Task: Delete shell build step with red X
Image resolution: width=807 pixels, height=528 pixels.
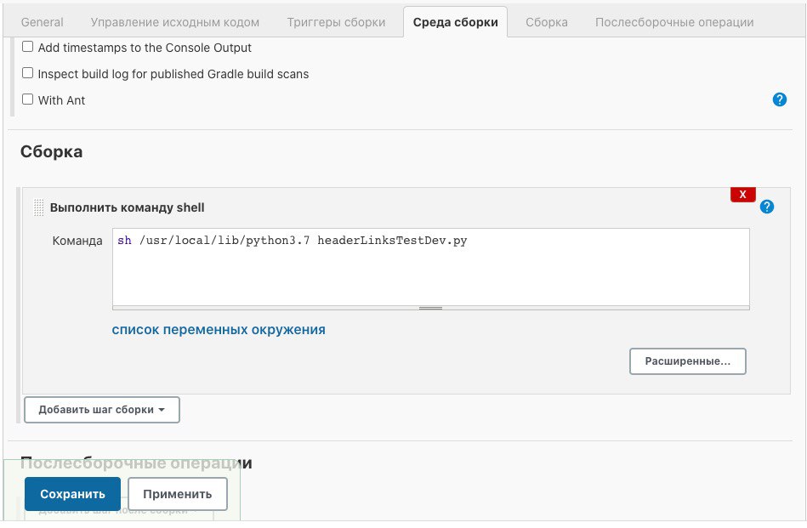Action: pyautogui.click(x=742, y=195)
